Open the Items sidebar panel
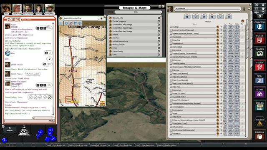The image size is (267, 150). coord(259,92)
